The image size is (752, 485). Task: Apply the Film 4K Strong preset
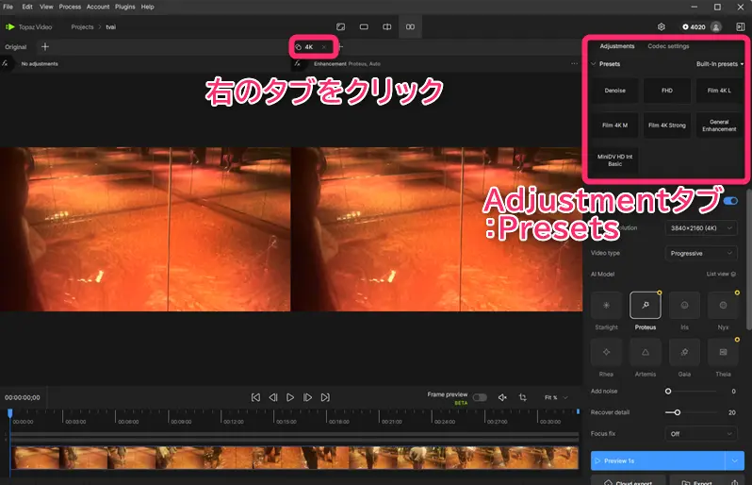click(667, 125)
